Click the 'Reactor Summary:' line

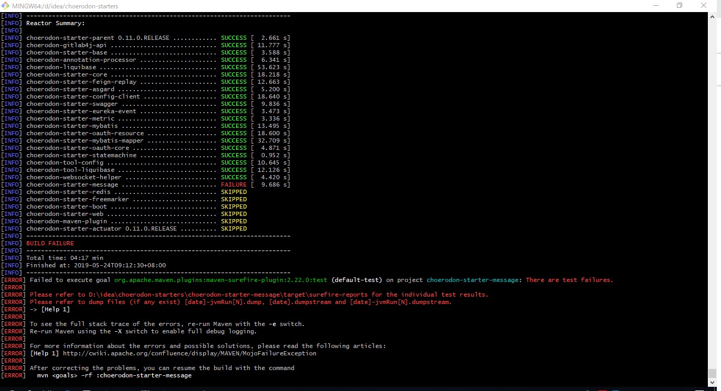[x=56, y=23]
